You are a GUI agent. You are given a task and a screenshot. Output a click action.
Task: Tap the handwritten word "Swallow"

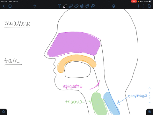point(18,23)
